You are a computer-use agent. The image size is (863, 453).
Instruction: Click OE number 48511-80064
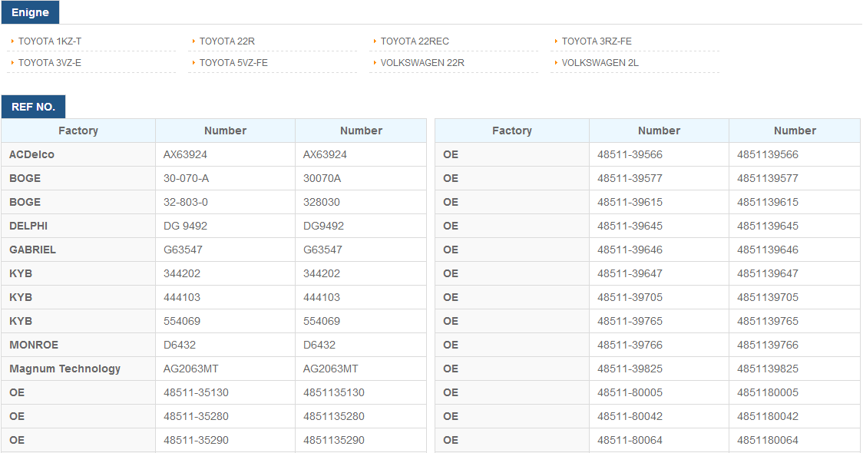(x=659, y=441)
